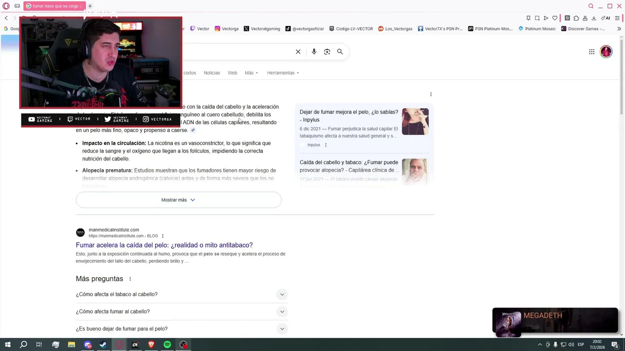The image size is (625, 351).
Task: Open Google apps grid
Action: coord(591,52)
